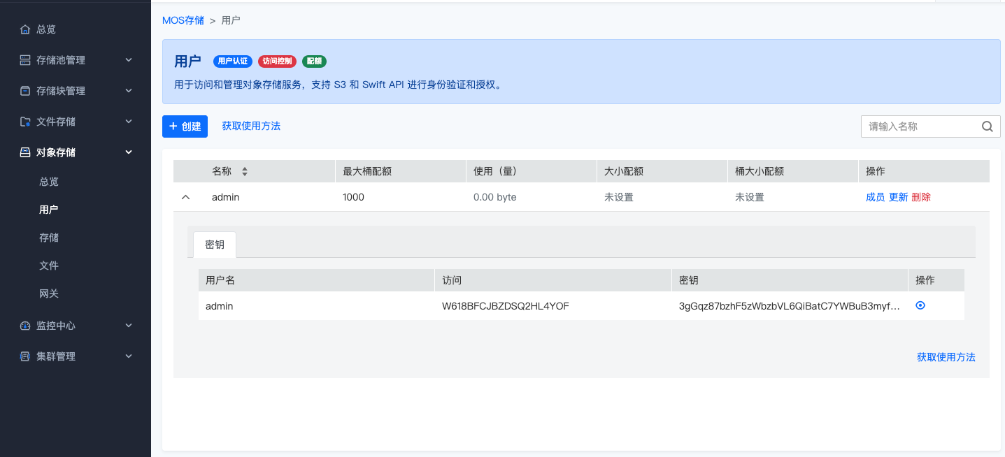The width and height of the screenshot is (1005, 457).
Task: Click the 集群管理 cluster icon
Action: (25, 356)
